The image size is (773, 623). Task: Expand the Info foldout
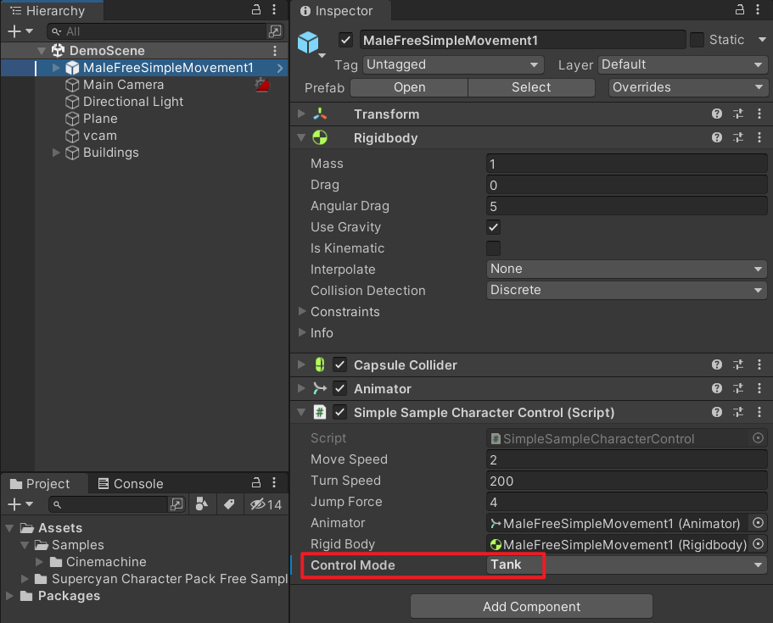[x=302, y=332]
